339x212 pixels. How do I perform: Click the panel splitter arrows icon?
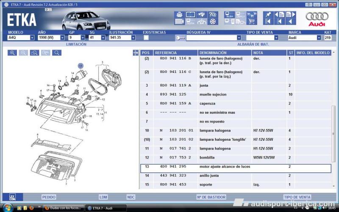(136, 53)
